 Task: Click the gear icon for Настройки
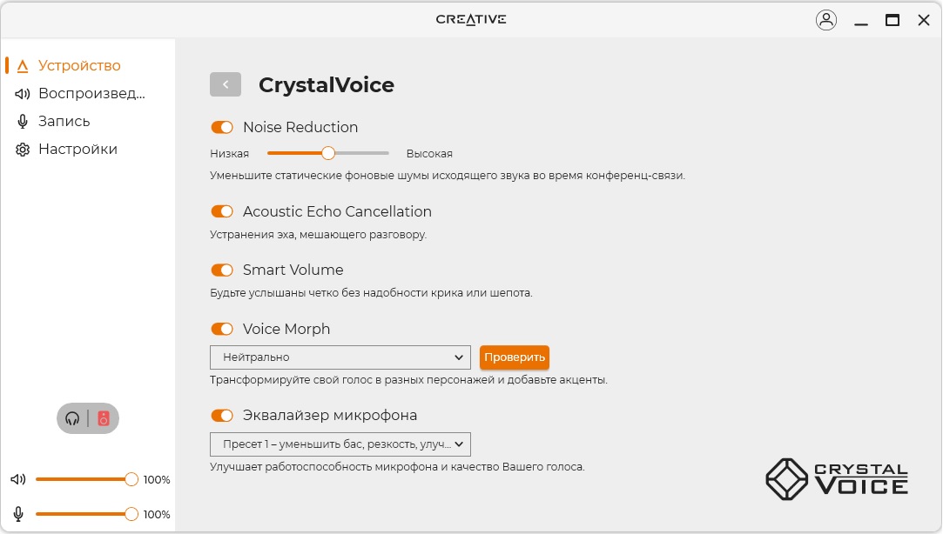point(23,150)
